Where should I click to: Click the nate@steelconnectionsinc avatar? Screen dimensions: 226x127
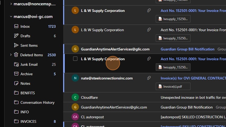[75, 78]
